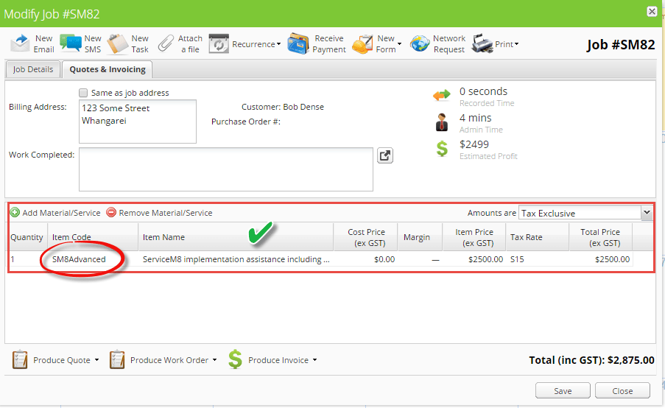Select the Quotes & Invoicing tab
The height and width of the screenshot is (408, 665).
(108, 69)
